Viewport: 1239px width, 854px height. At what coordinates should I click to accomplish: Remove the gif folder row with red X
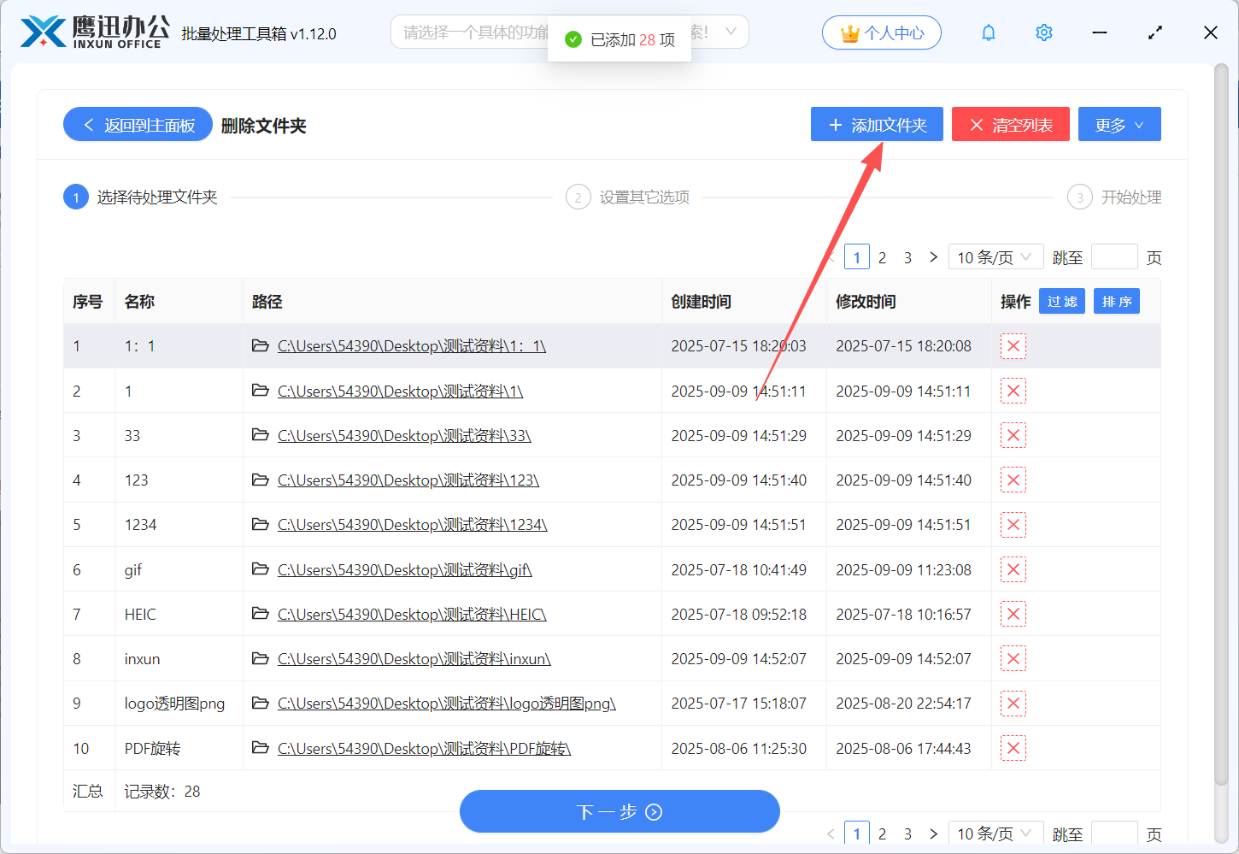pyautogui.click(x=1013, y=569)
